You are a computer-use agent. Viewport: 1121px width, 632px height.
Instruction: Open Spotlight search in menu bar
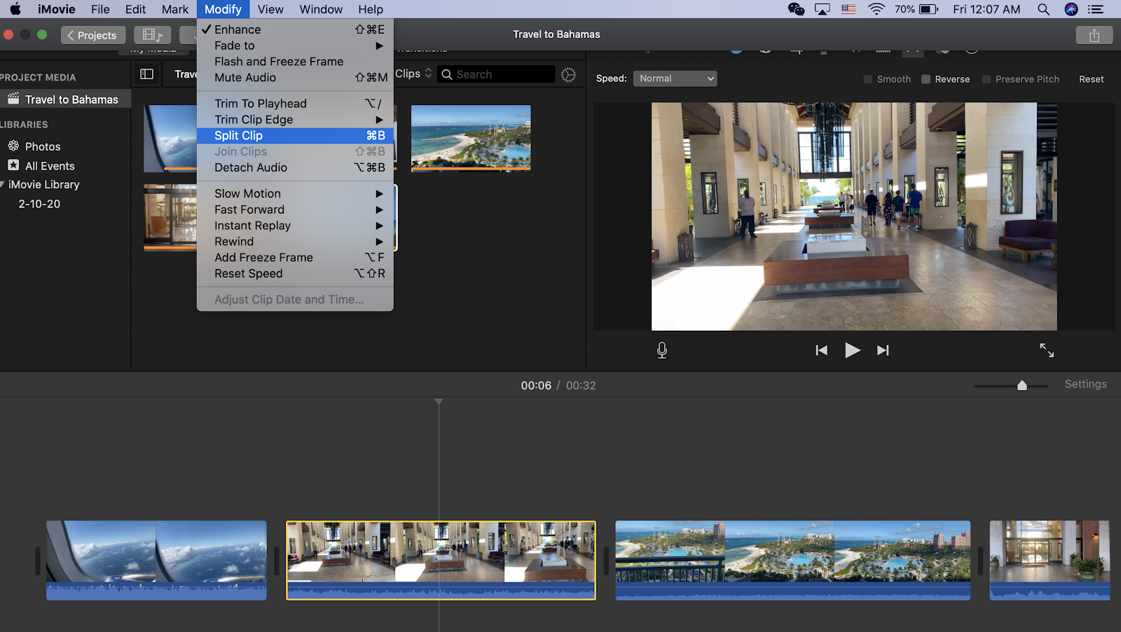pos(1043,9)
